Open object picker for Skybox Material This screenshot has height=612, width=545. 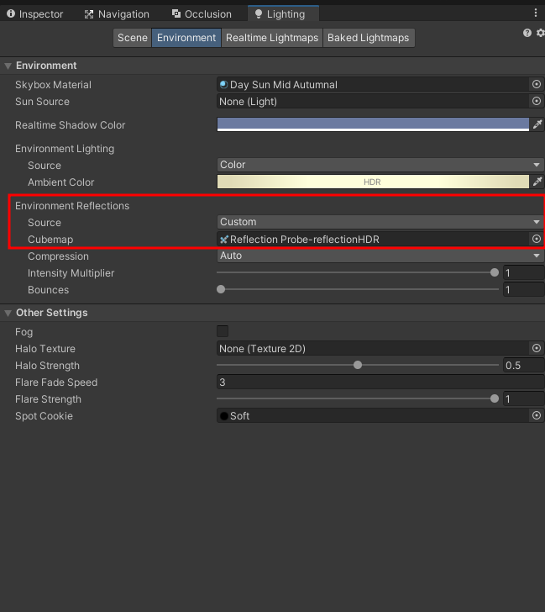click(536, 85)
